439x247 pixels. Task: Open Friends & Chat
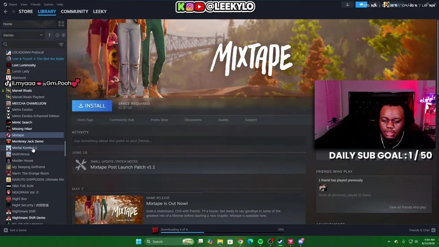point(422,230)
